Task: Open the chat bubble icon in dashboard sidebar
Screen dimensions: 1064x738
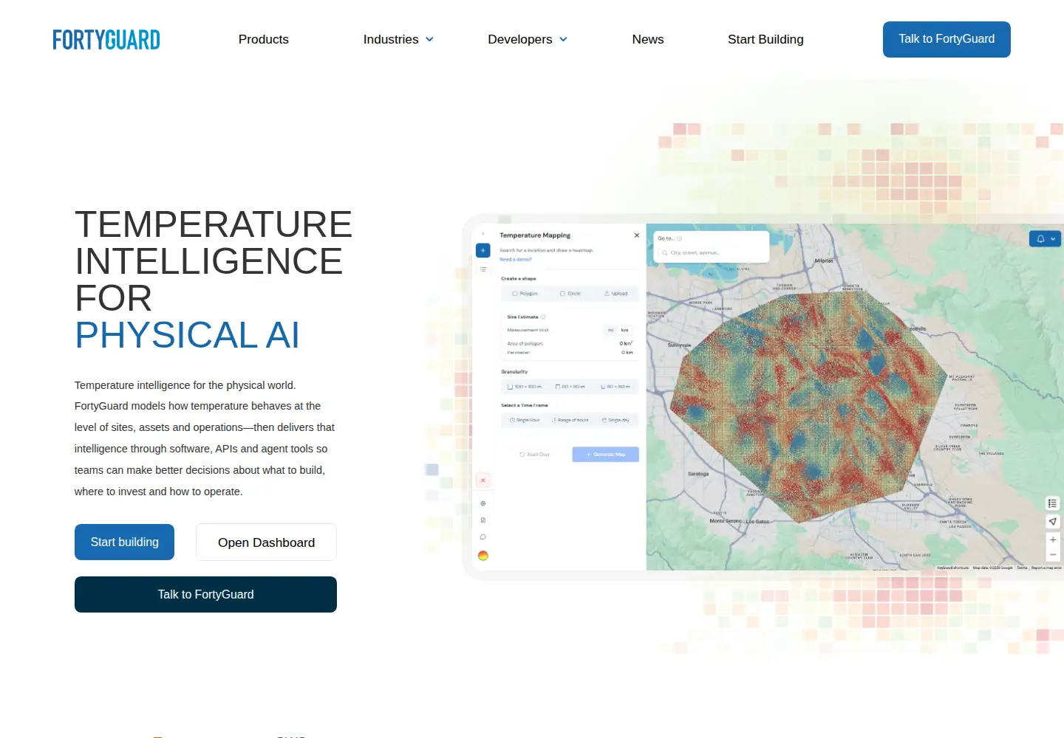Action: tap(483, 537)
